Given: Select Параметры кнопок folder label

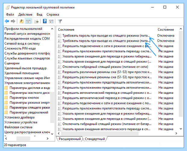Looking at the screenshot, I should pos(24,98).
